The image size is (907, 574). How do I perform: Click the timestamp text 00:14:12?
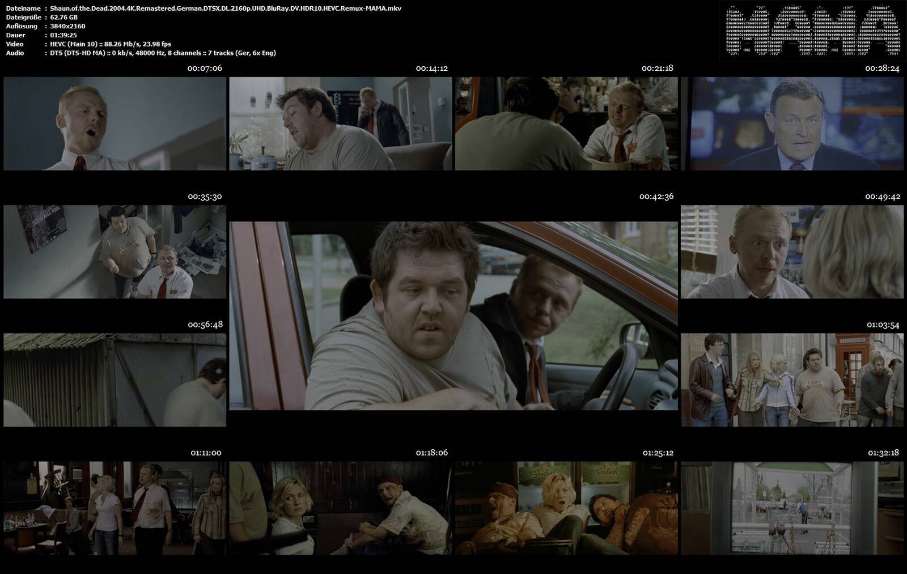432,69
